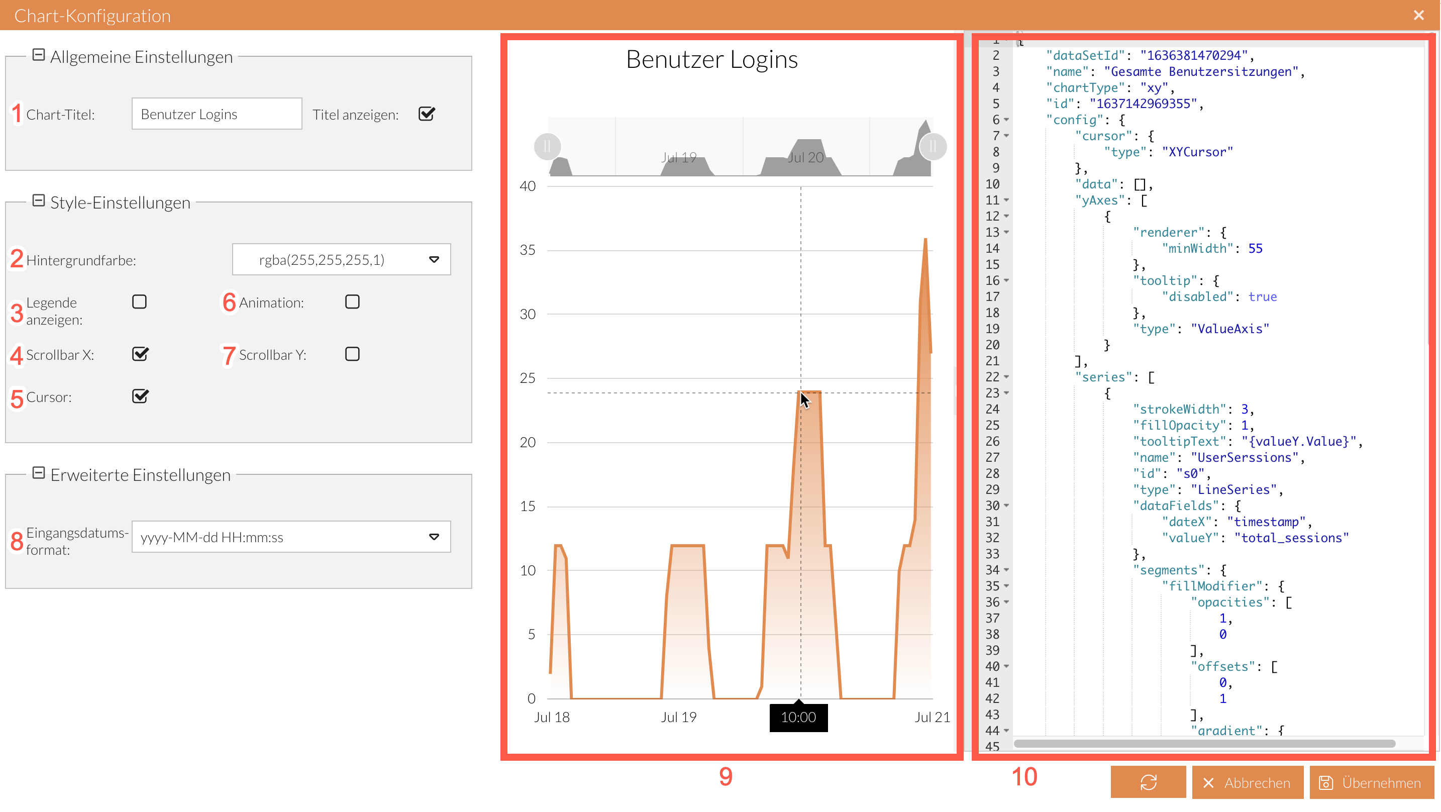This screenshot has height=812, width=1441.
Task: Fold the config block at line 6
Action: 1006,120
